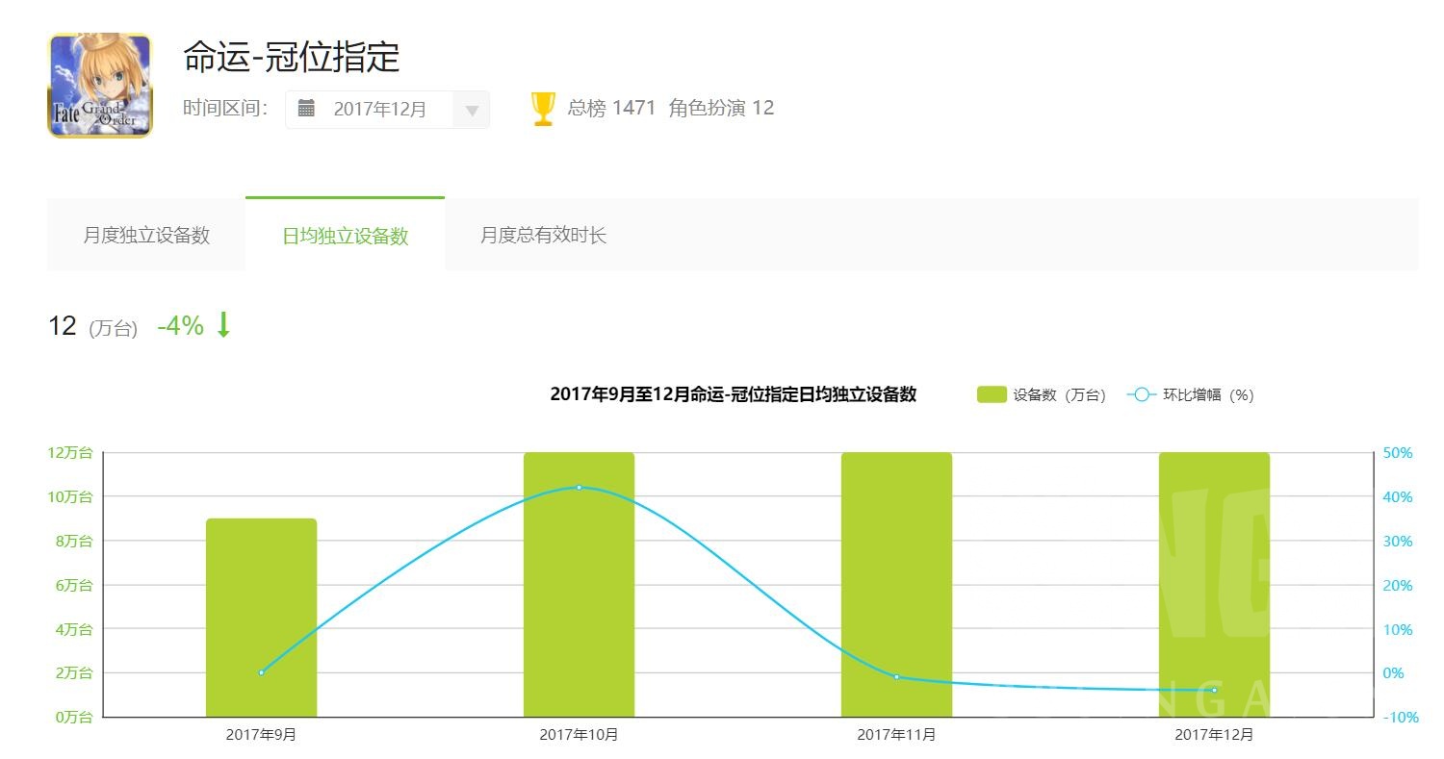
Task: Click the Fate Grand Order app icon
Action: (100, 86)
